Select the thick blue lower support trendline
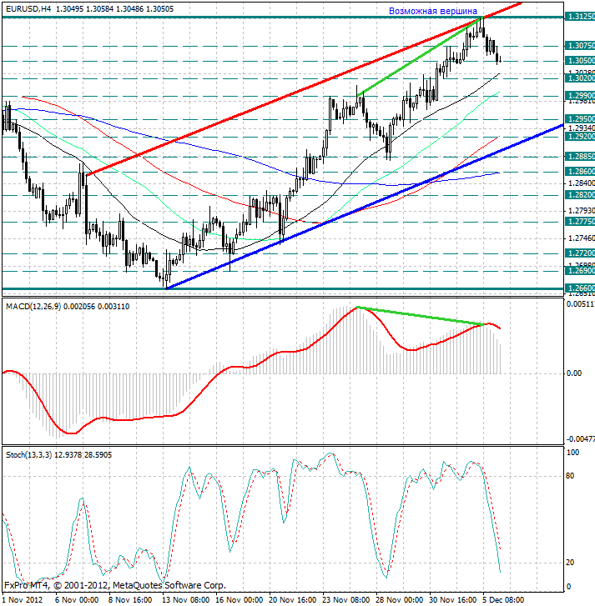Image resolution: width=595 pixels, height=606 pixels. click(364, 208)
